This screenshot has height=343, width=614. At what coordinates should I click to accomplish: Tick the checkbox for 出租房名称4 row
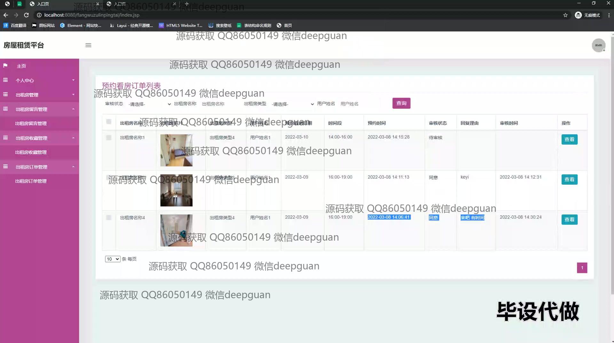(x=109, y=218)
